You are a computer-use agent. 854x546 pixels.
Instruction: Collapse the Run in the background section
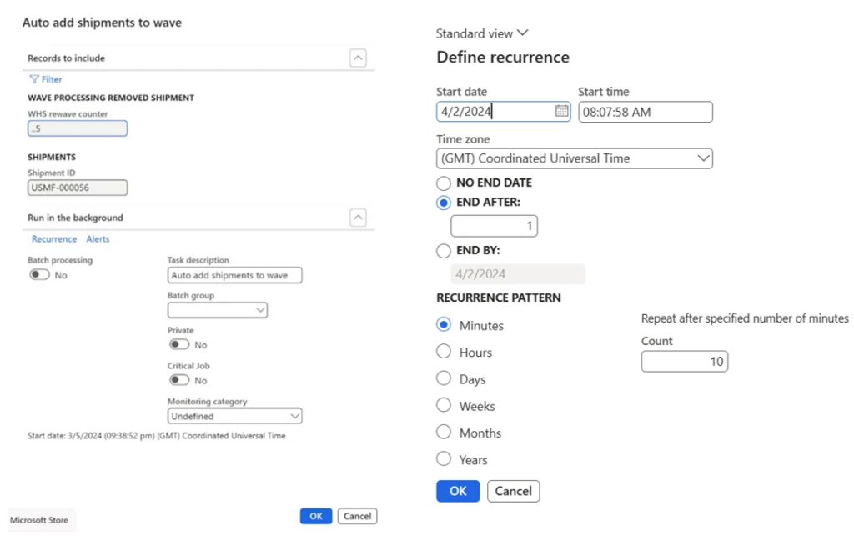pyautogui.click(x=358, y=218)
